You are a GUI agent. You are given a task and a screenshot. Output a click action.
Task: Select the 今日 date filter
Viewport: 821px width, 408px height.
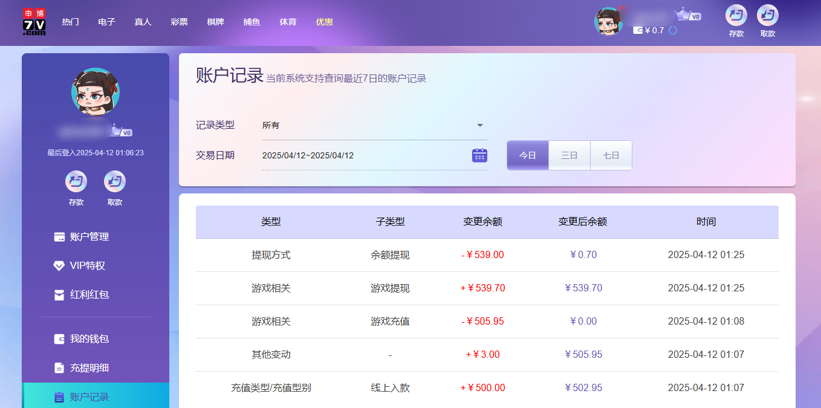click(527, 155)
